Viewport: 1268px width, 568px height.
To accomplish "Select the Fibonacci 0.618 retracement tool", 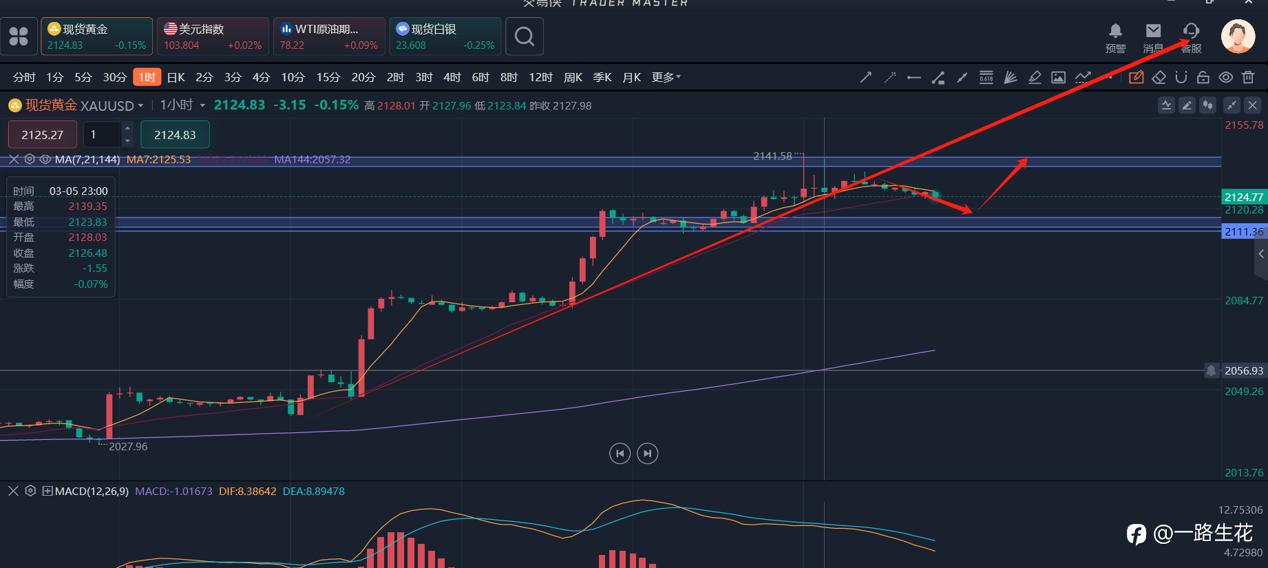I will 986,77.
